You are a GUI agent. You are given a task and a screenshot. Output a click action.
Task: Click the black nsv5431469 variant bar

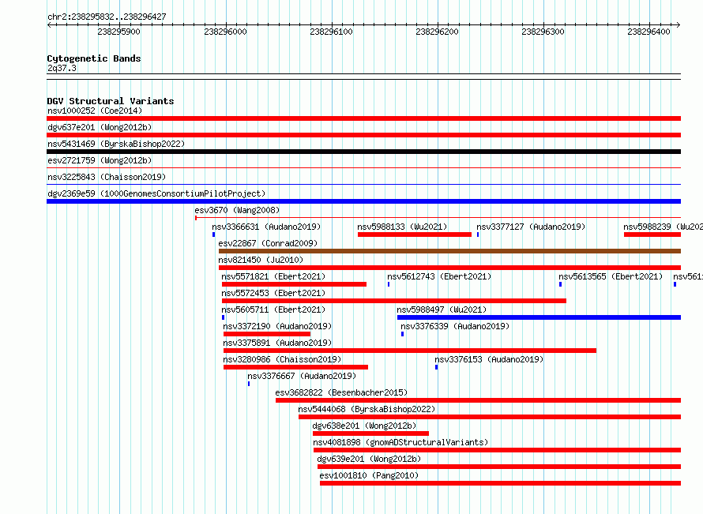[x=363, y=152]
